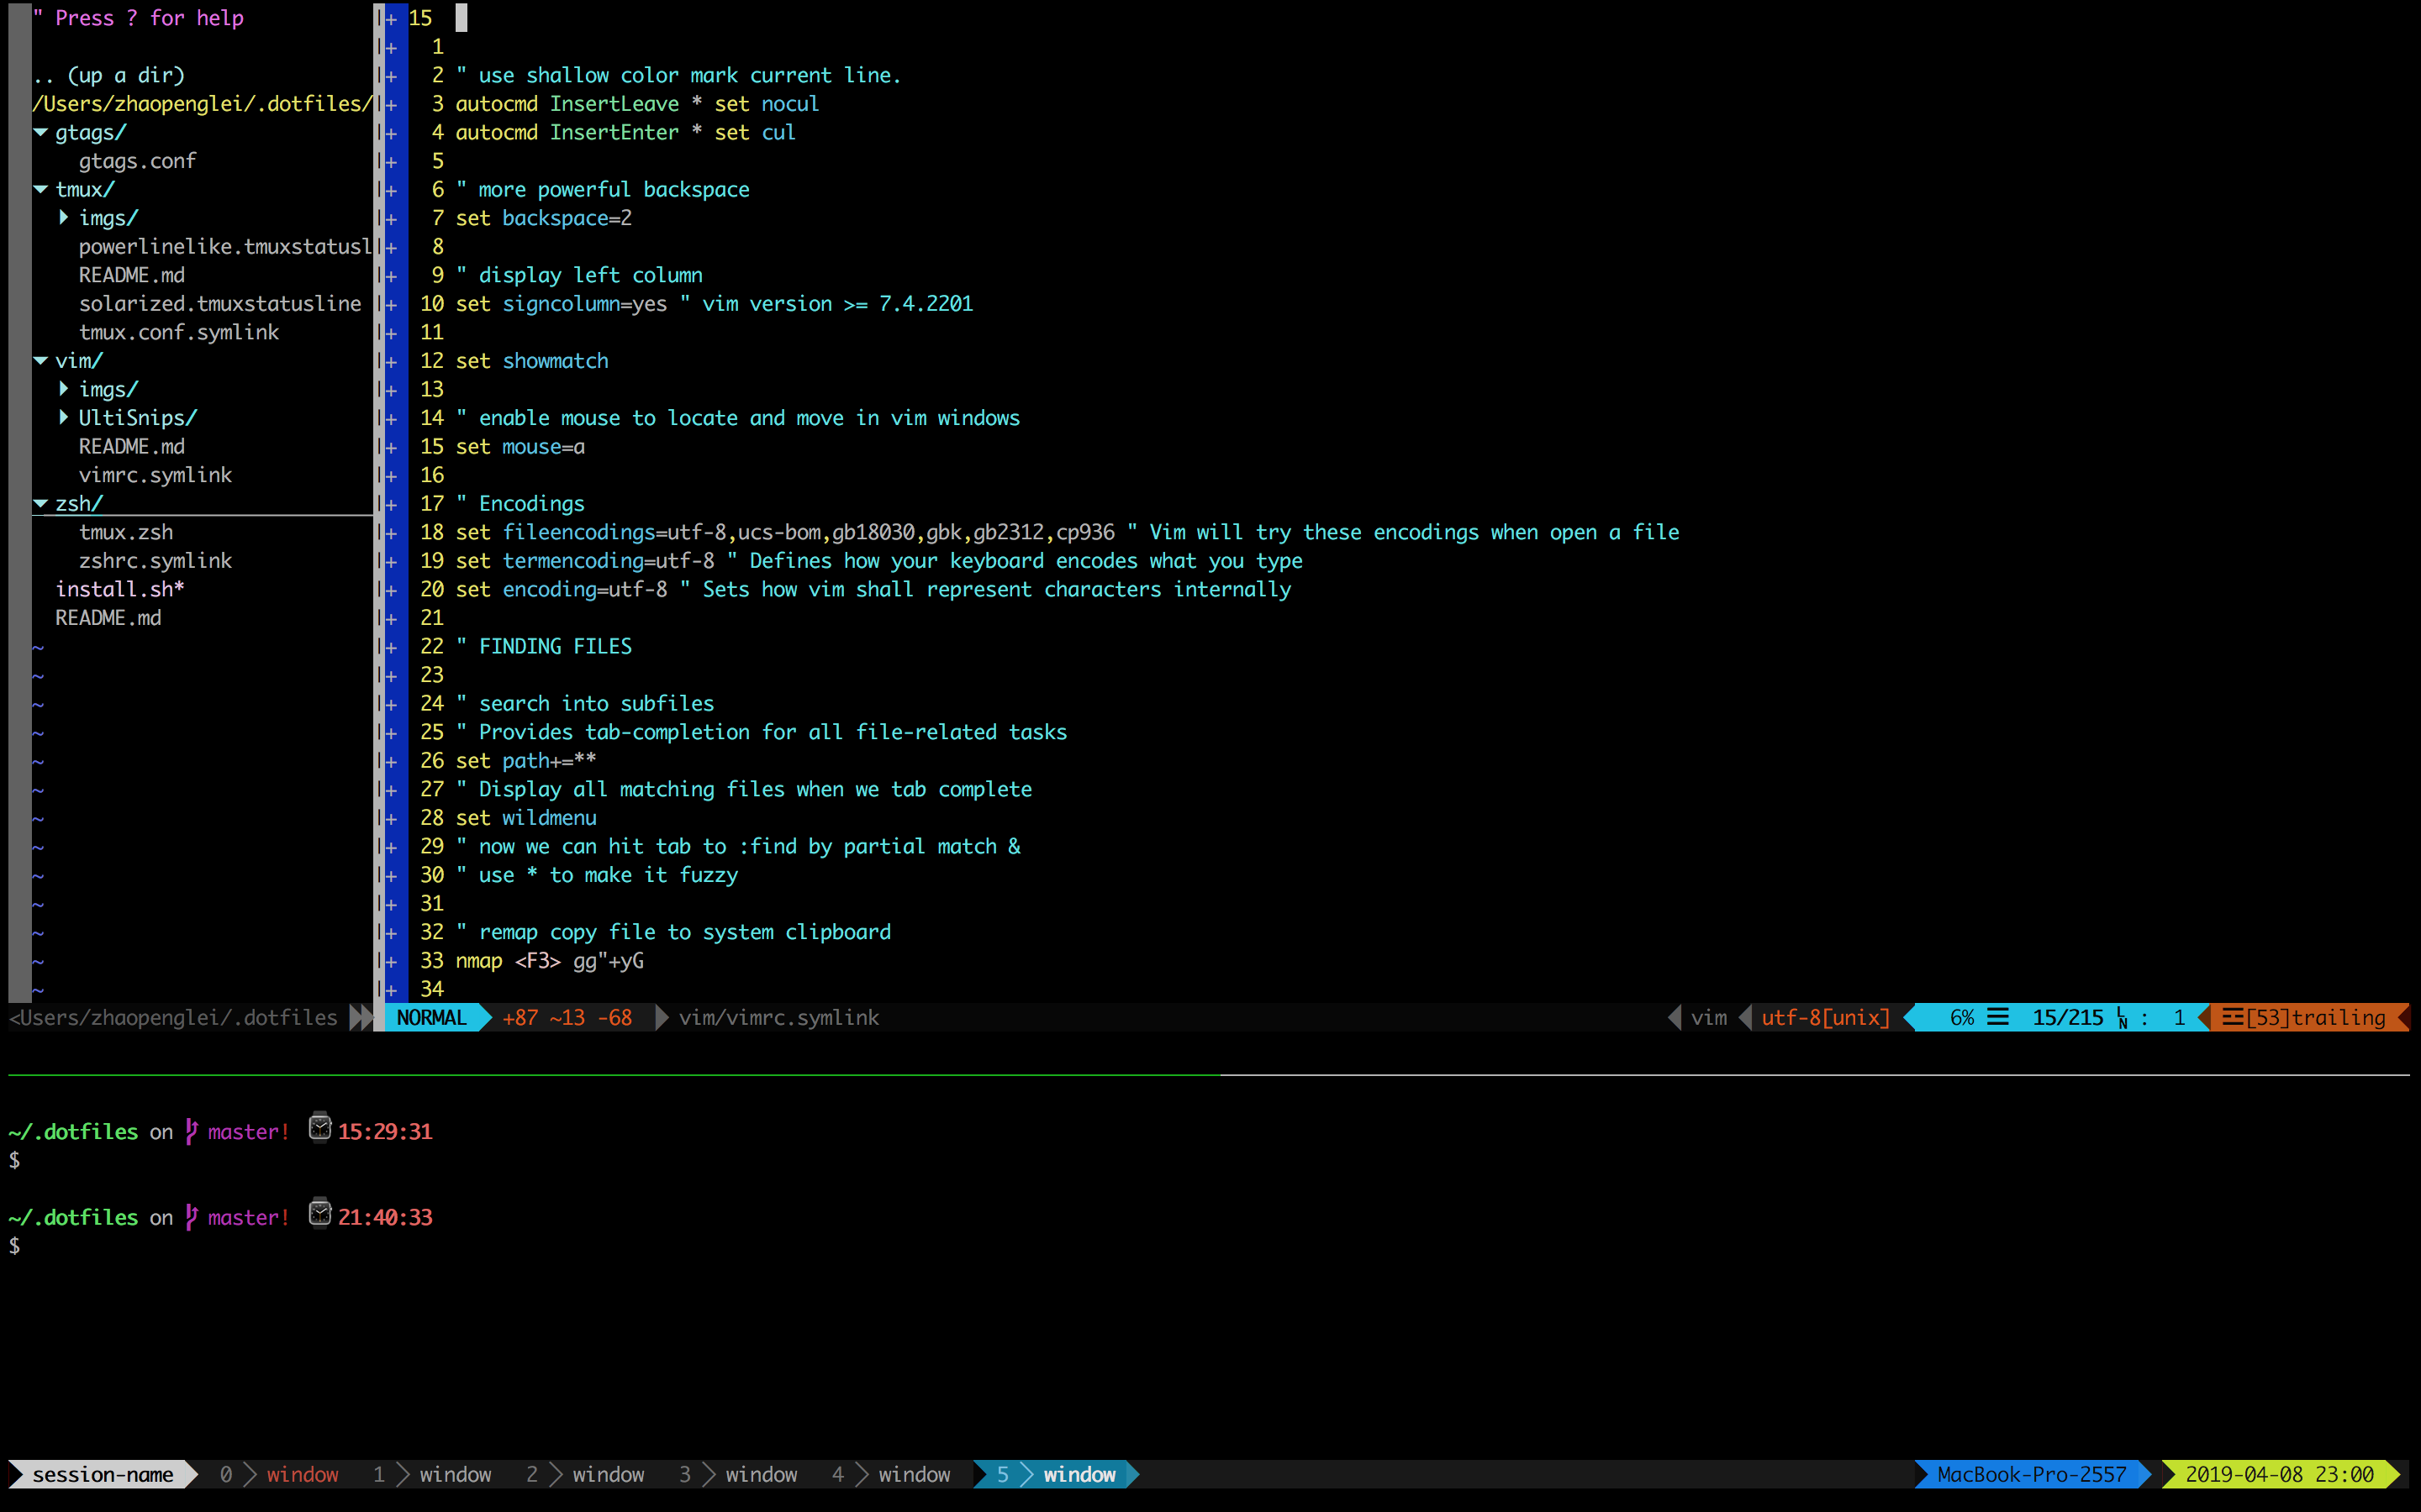2421x1512 pixels.
Task: Click the hamburger lines icon beside 6%
Action: click(x=1998, y=1018)
